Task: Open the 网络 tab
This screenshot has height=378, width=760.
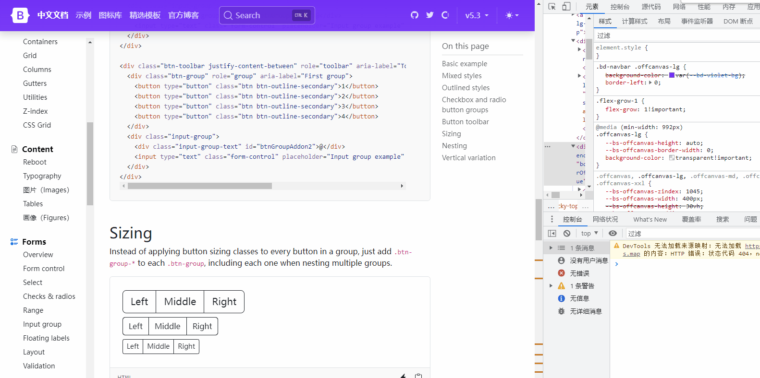Action: [x=679, y=7]
